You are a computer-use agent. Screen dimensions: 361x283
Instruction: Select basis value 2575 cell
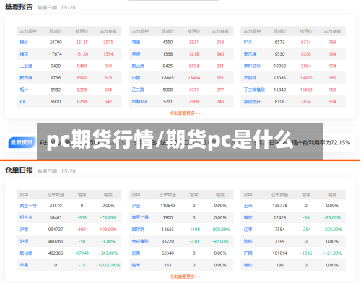pyautogui.click(x=108, y=42)
